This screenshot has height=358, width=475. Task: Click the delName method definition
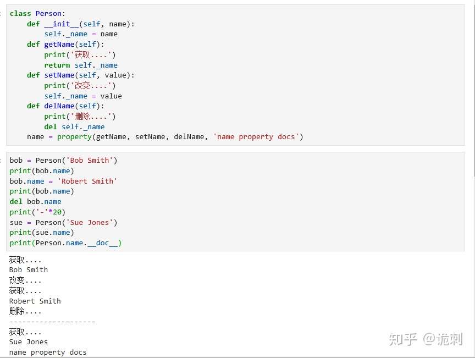click(59, 106)
